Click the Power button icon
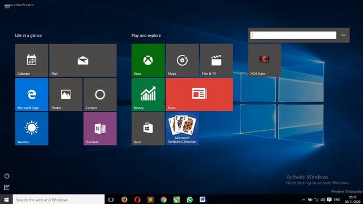This screenshot has height=204, width=363. coord(7,176)
